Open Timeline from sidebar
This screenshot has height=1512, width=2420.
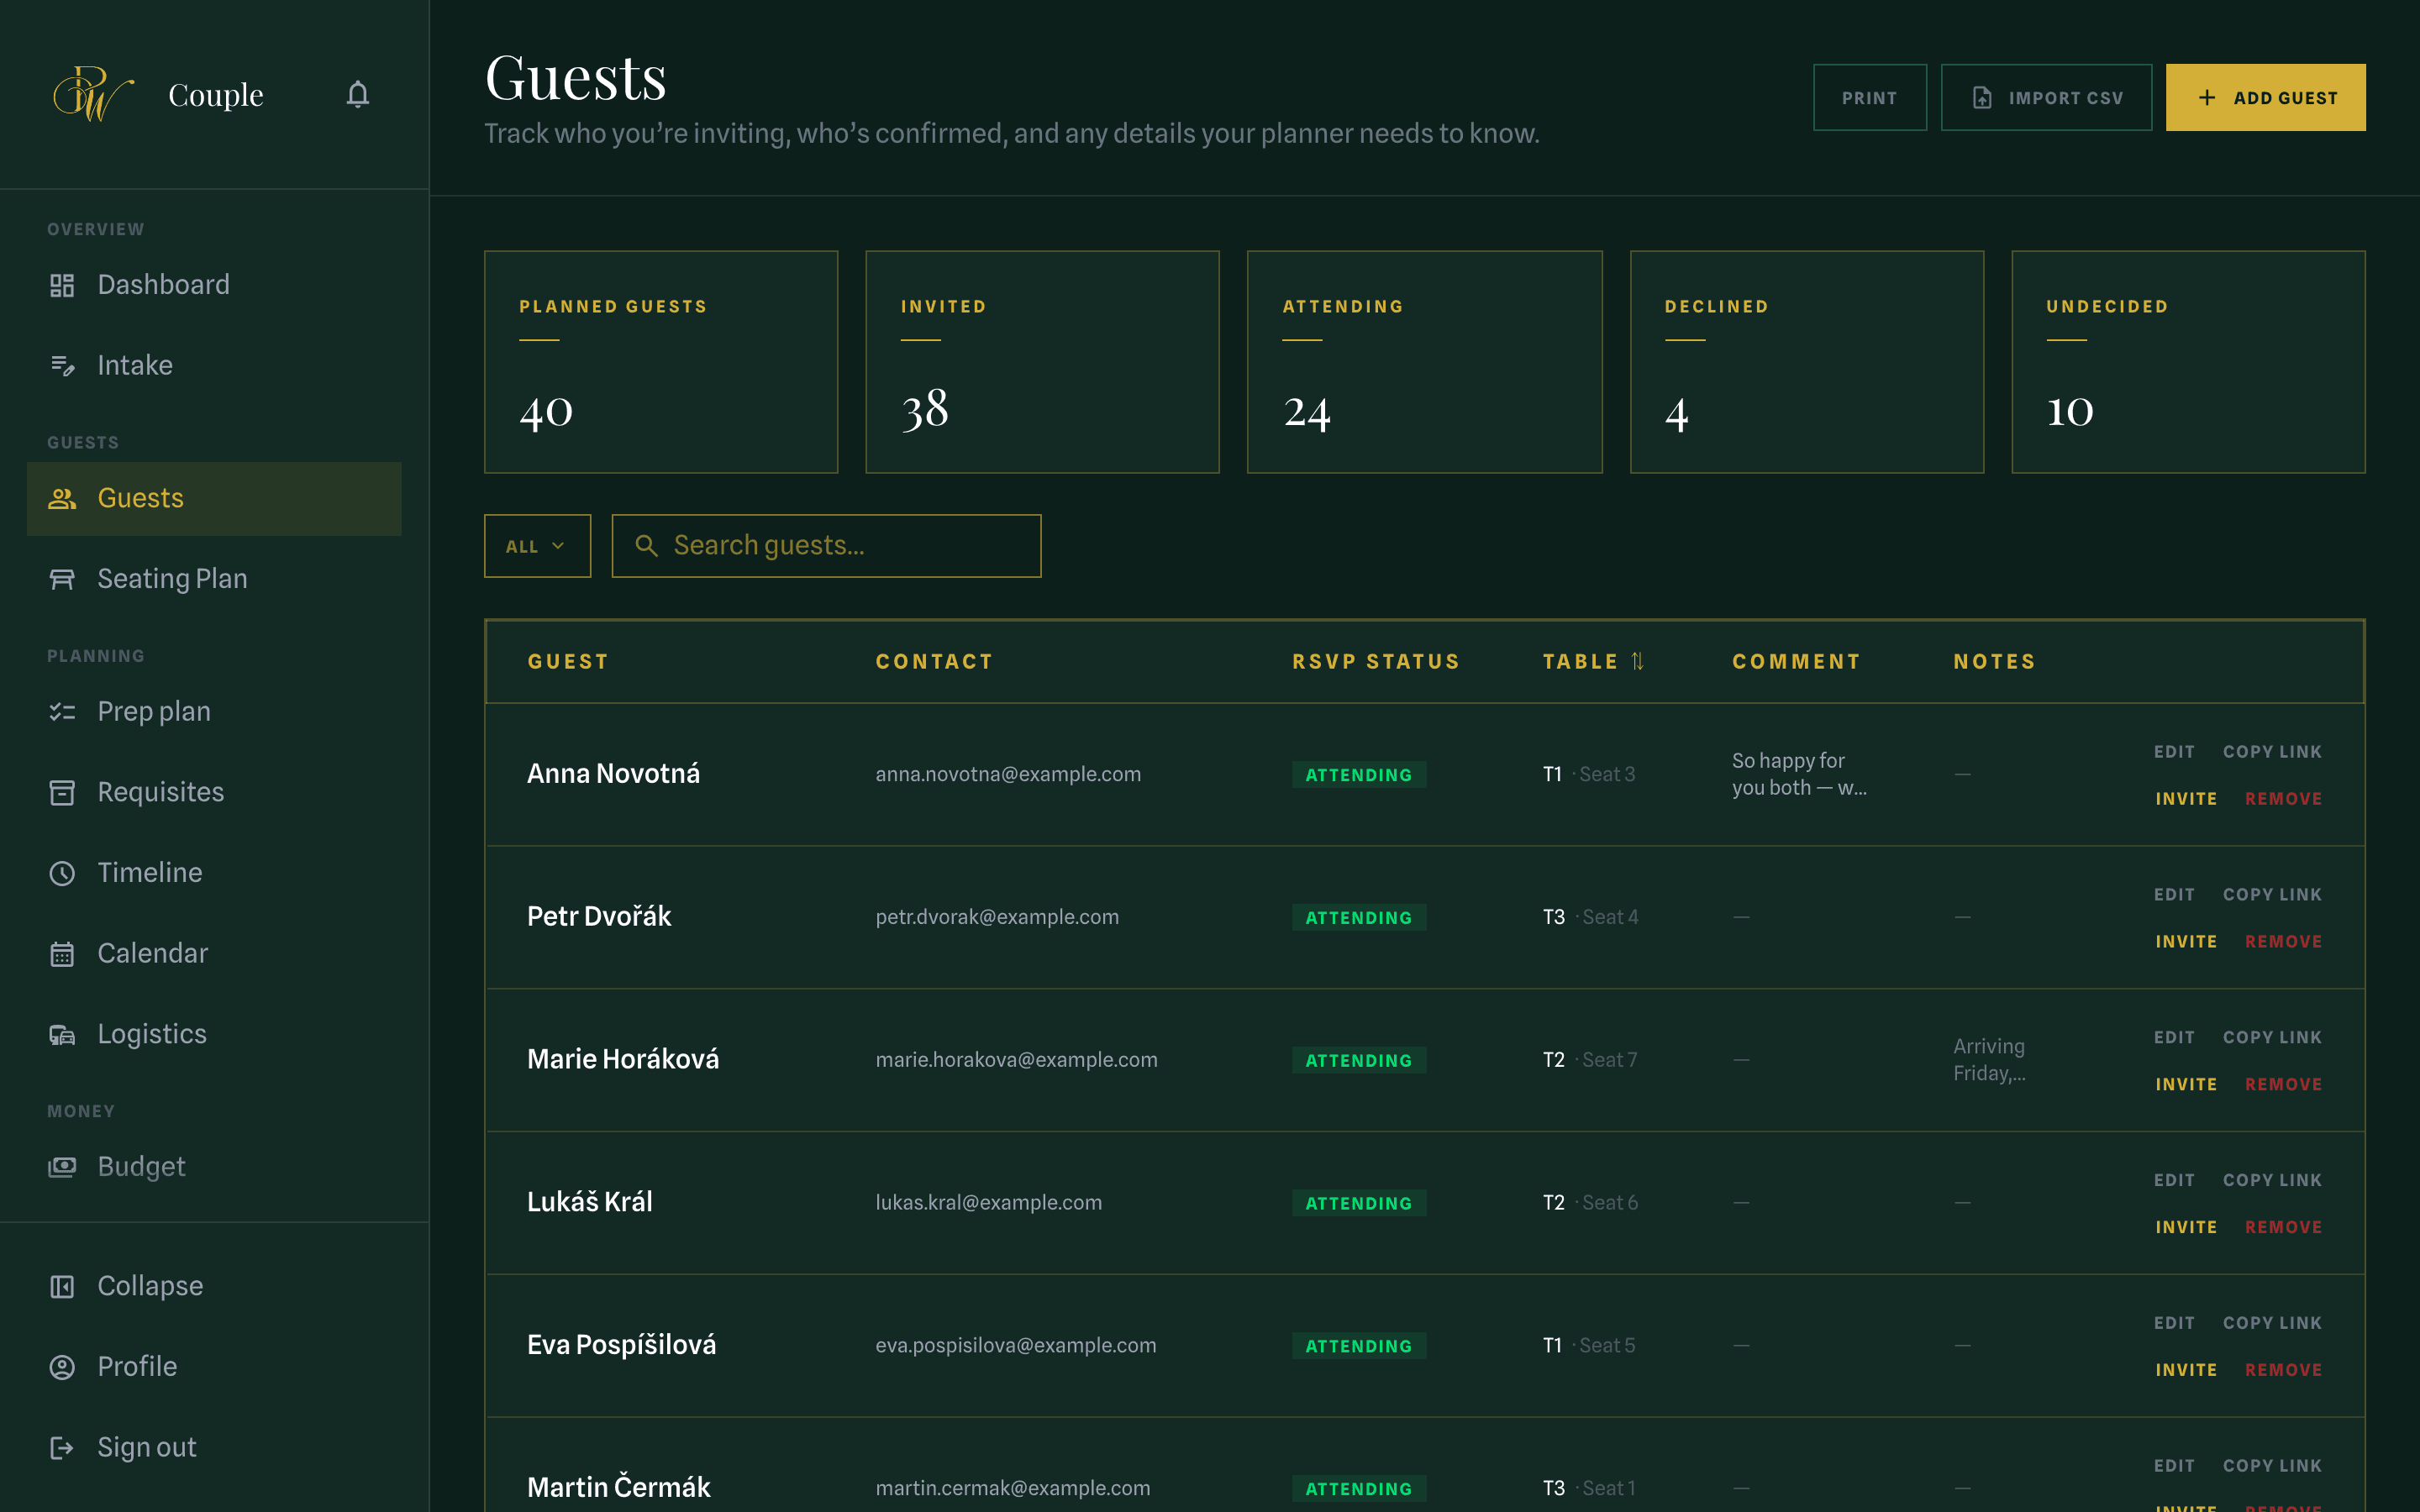point(214,873)
